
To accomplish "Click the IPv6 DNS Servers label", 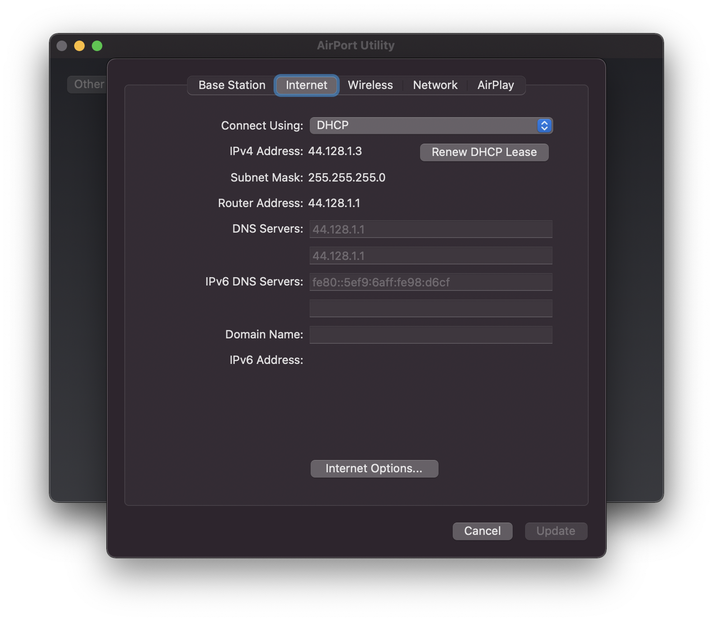I will (x=254, y=282).
